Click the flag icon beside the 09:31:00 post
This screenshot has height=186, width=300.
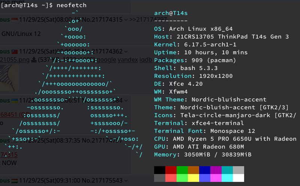coord(15,180)
